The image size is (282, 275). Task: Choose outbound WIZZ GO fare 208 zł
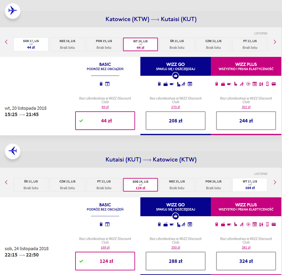coord(175,121)
